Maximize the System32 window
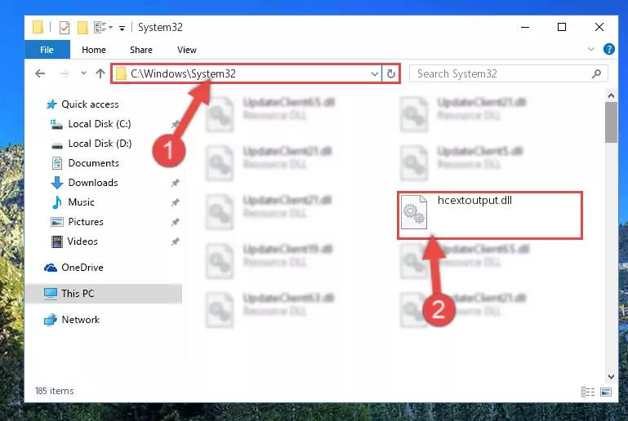628x421 pixels. pos(562,27)
